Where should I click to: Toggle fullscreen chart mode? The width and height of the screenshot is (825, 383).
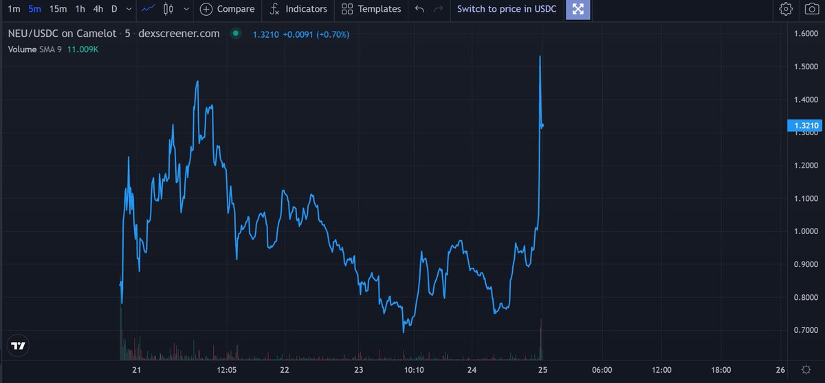578,9
